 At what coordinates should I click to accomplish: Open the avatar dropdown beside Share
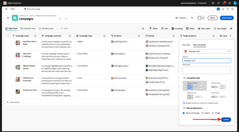(x=201, y=18)
